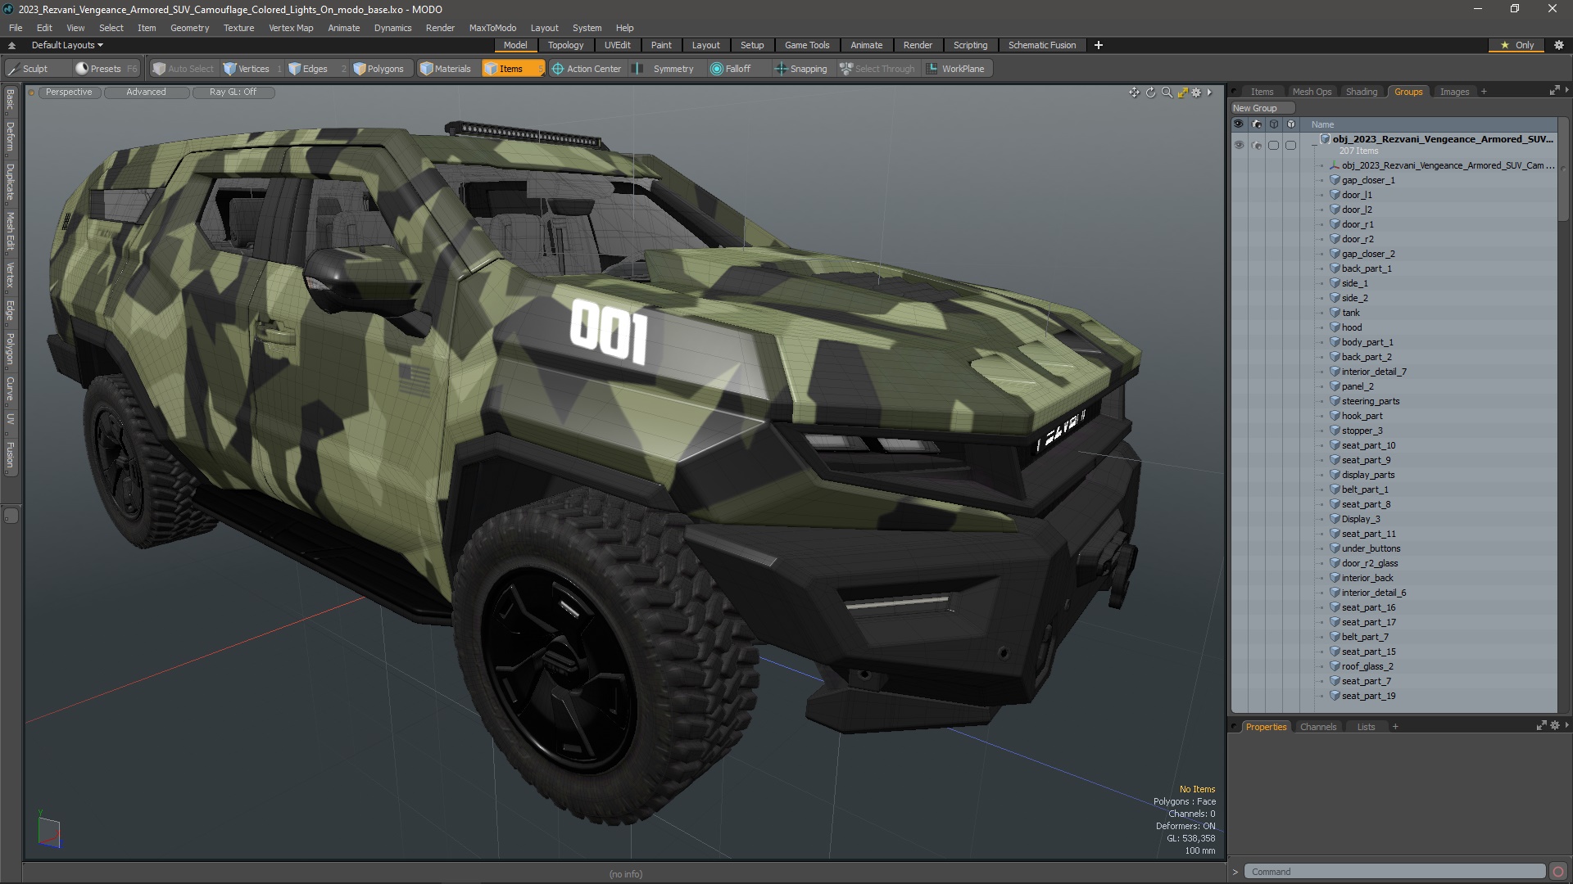Screen dimensions: 1573x884
Task: Check the first checkbox in obj group row
Action: [x=1273, y=145]
